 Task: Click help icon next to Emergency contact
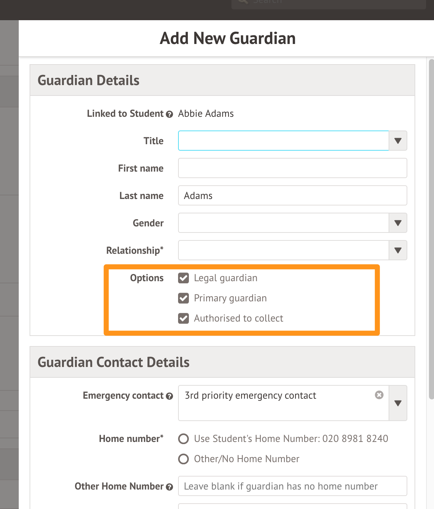[x=169, y=396]
